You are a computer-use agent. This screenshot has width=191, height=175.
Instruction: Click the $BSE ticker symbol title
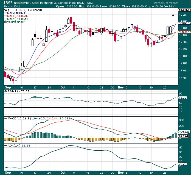point(8,3)
